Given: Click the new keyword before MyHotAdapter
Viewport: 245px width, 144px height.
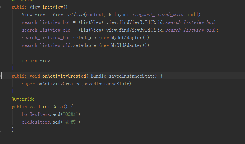Looking at the screenshot, I should [x=105, y=38].
